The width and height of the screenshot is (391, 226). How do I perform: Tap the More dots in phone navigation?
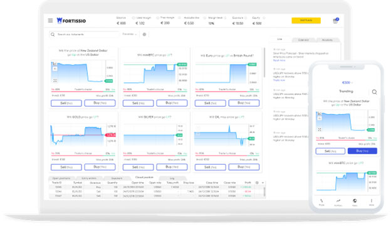pyautogui.click(x=372, y=201)
